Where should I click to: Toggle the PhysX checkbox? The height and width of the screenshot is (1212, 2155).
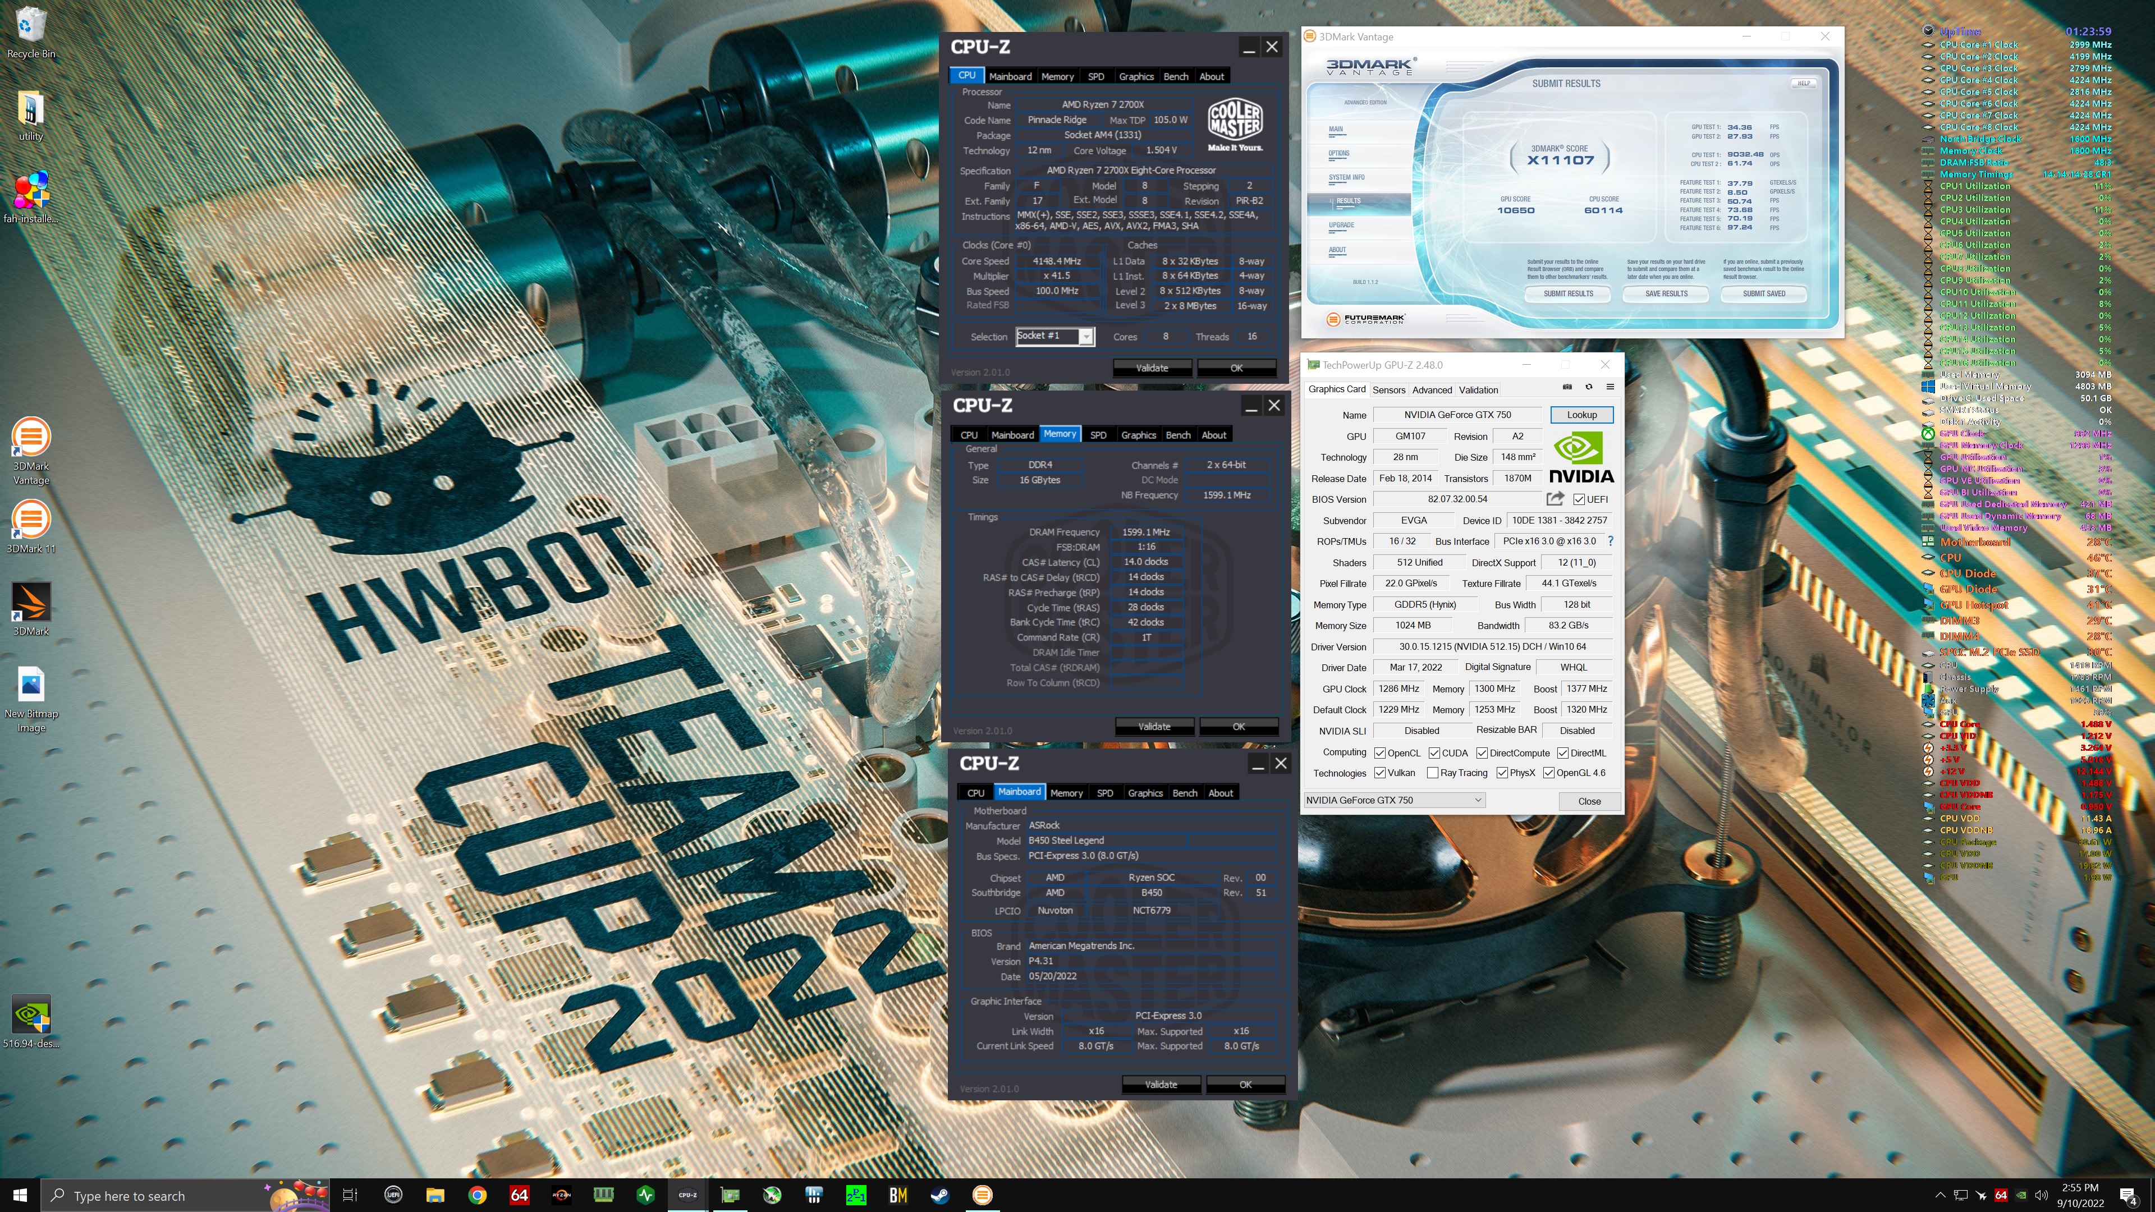1502,773
